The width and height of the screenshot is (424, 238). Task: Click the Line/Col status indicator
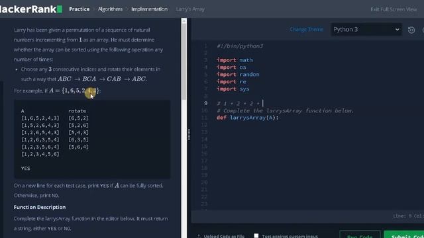coord(408,216)
